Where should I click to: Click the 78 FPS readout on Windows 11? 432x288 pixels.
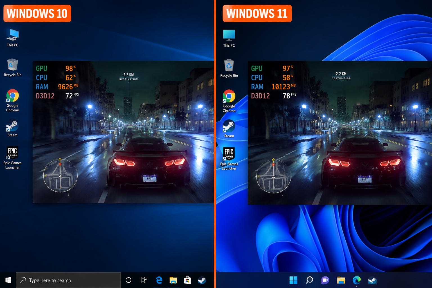pyautogui.click(x=289, y=96)
